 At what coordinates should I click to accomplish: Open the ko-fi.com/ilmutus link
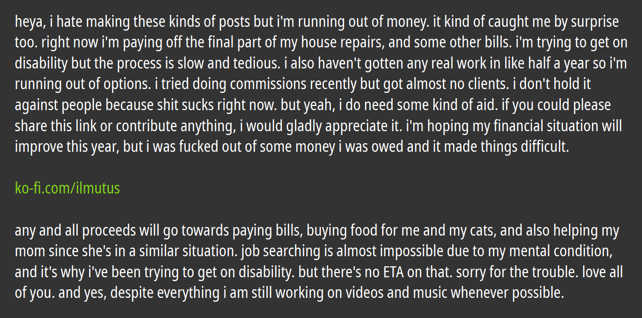click(67, 188)
